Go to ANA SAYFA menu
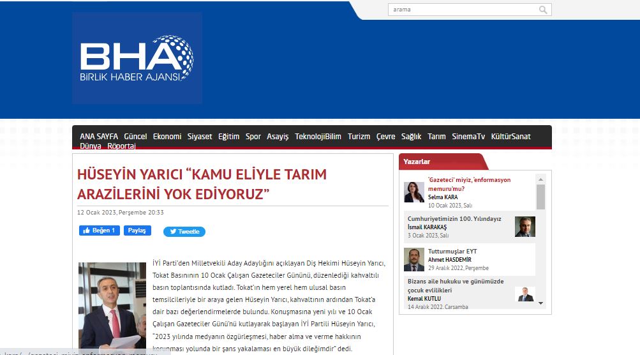The image size is (640, 355). coord(99,137)
